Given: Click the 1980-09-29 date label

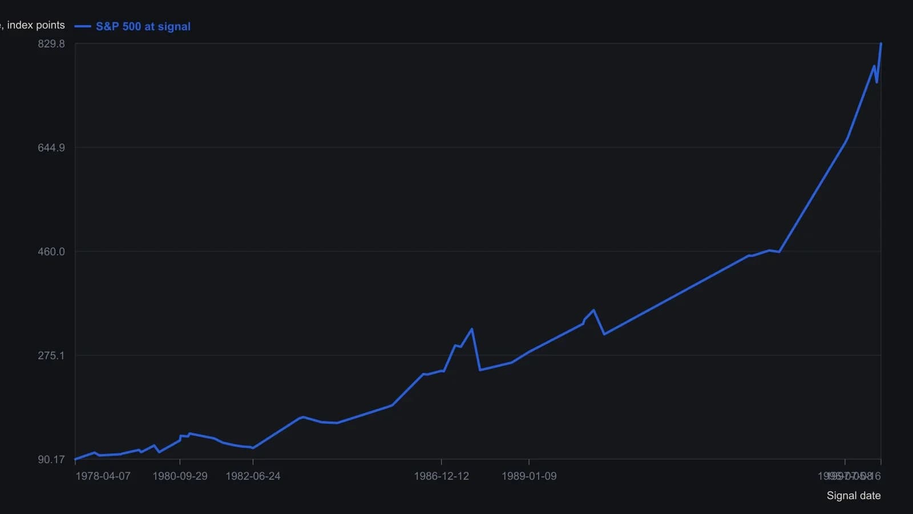Looking at the screenshot, I should click(180, 476).
